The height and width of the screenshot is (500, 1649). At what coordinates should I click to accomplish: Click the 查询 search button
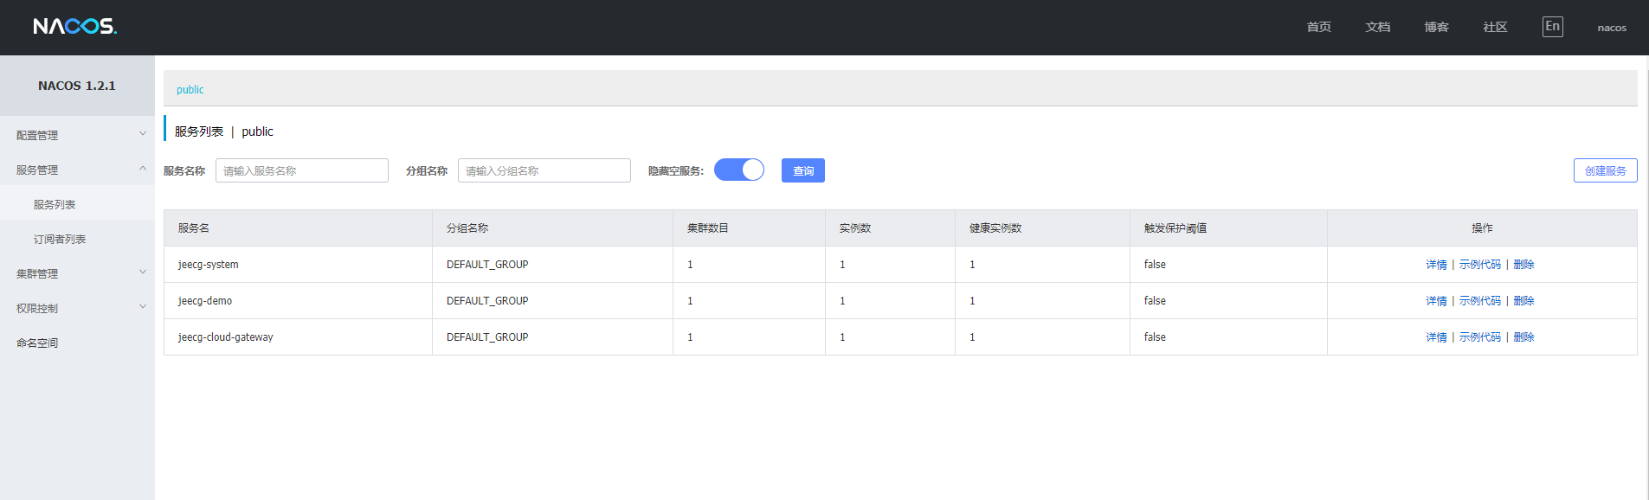(x=803, y=170)
